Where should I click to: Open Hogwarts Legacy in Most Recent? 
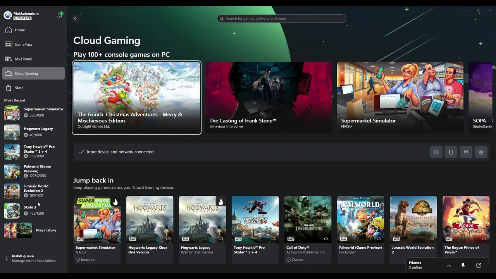pos(34,132)
